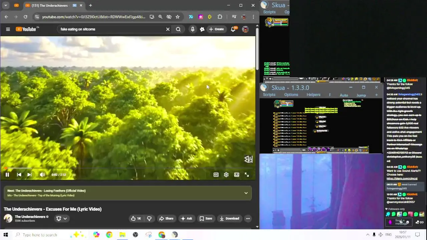Dislike the video with thumbs down
This screenshot has height=240, width=427.
[x=149, y=219]
